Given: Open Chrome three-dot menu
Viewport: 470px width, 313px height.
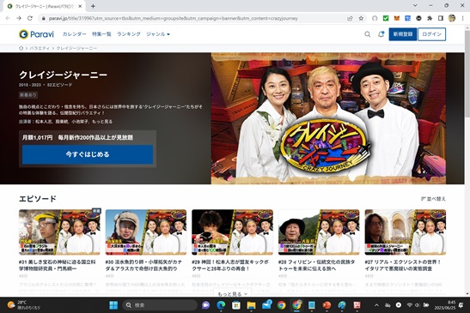Looking at the screenshot, I should [462, 18].
